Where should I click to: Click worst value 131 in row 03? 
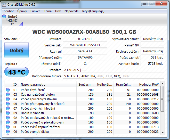point(109,94)
